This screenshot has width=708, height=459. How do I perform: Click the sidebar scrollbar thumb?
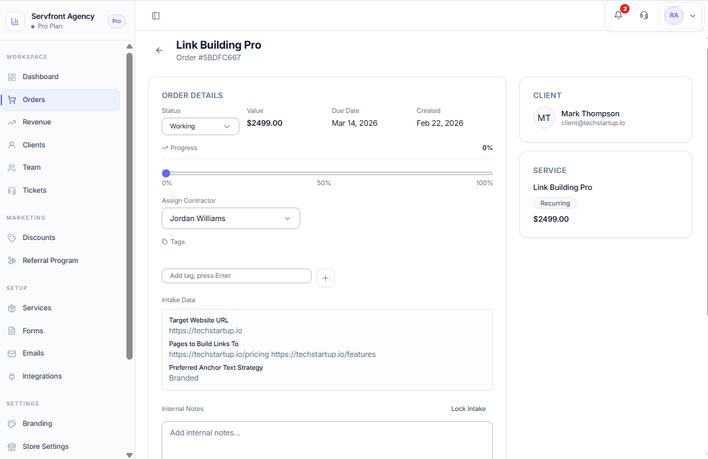tap(130, 206)
